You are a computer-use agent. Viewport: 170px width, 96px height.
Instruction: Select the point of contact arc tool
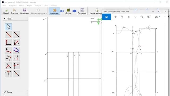16,50
